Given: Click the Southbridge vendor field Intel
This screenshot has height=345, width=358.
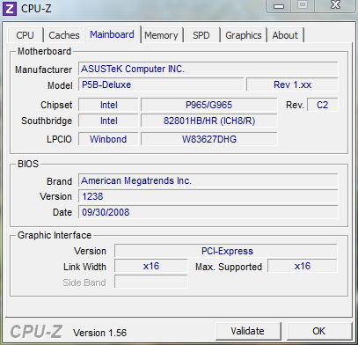Looking at the screenshot, I should (x=108, y=121).
